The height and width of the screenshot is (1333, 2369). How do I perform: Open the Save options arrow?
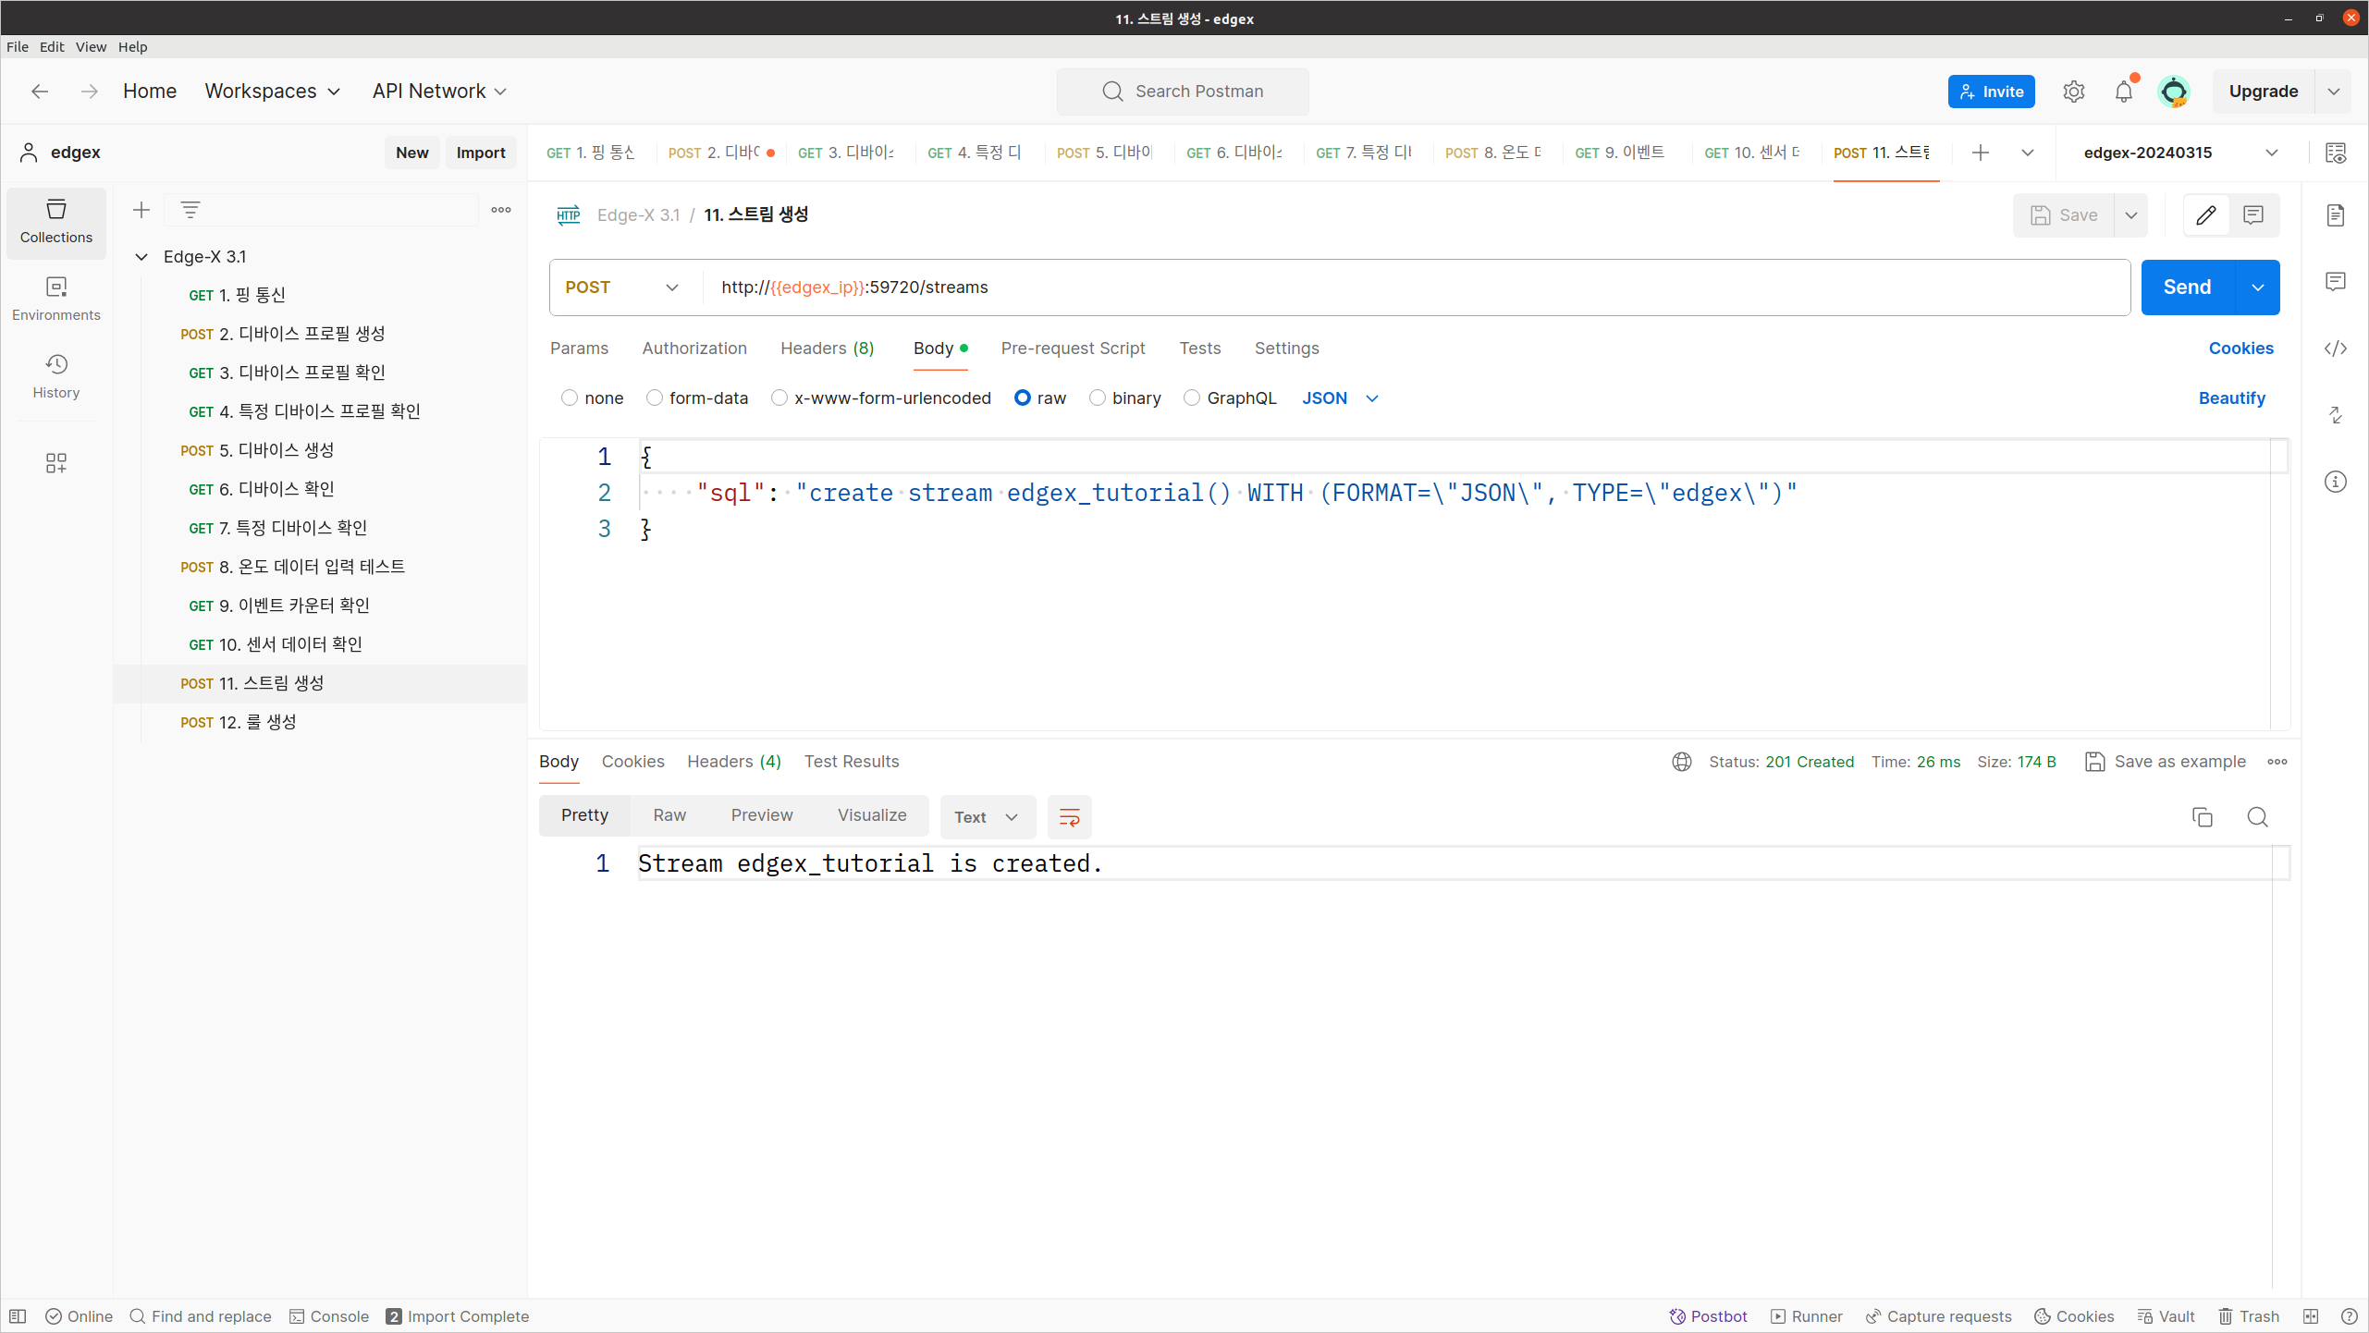pos(2131,215)
